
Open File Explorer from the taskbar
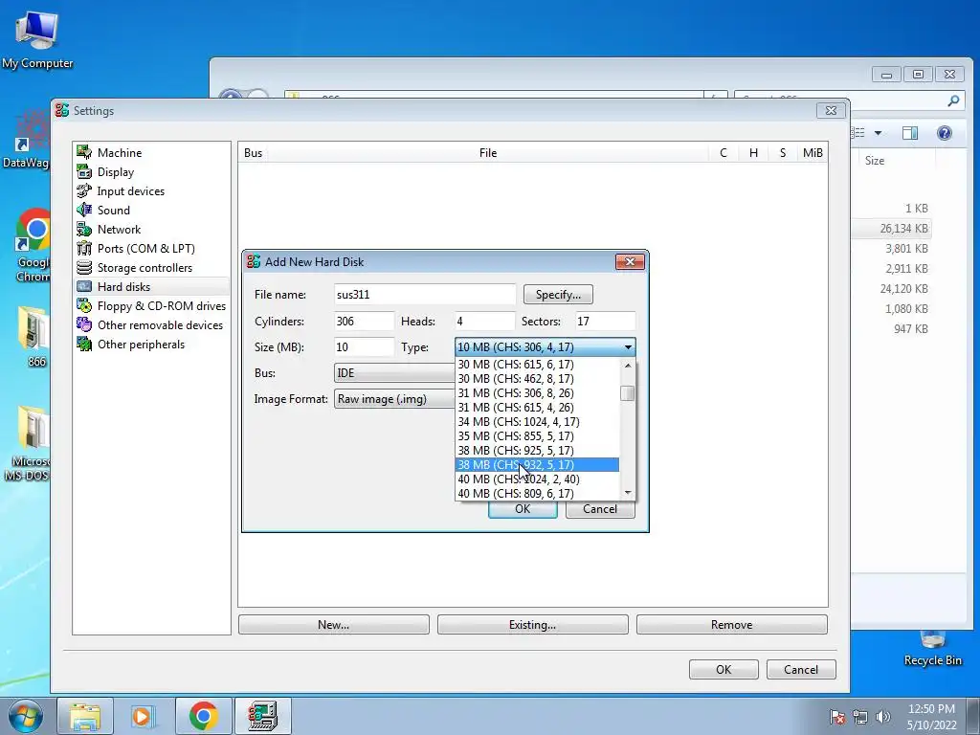point(85,716)
